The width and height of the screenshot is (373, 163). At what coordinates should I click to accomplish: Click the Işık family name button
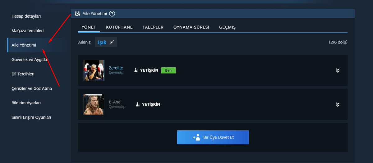pyautogui.click(x=106, y=43)
